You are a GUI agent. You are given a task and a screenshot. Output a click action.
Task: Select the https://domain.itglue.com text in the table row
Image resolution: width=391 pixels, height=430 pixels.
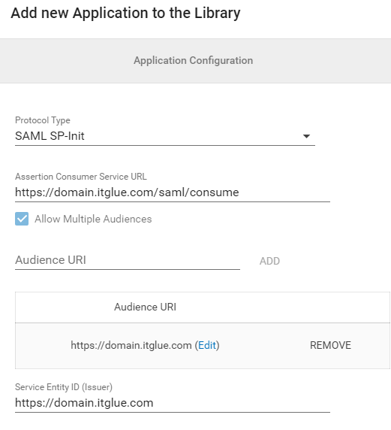131,345
